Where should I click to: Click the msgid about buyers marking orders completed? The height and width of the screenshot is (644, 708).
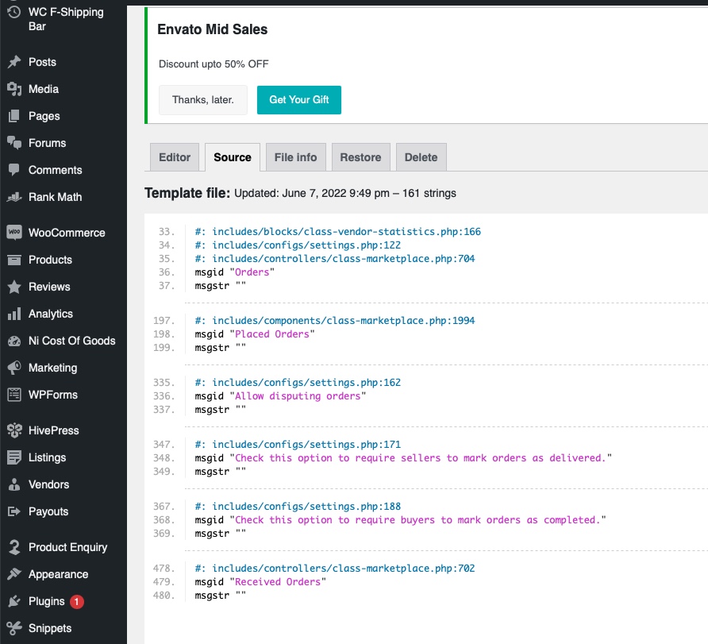(401, 520)
